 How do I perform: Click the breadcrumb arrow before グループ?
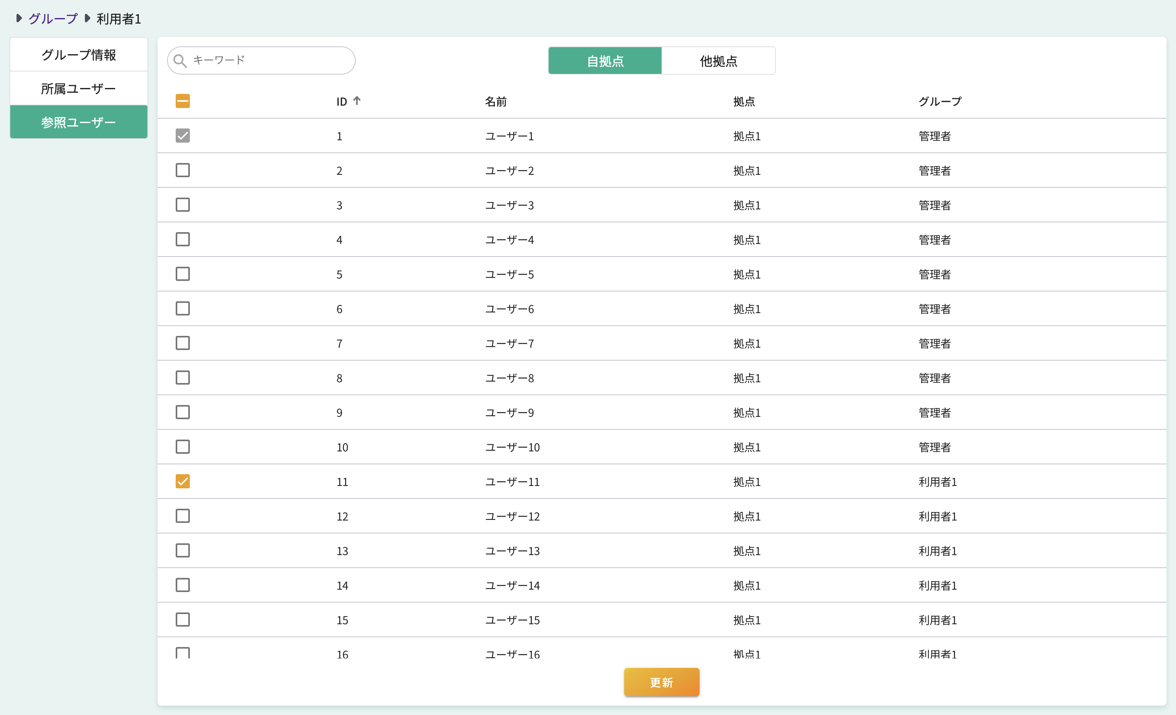coord(18,18)
